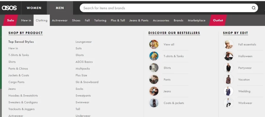Viewport: 265px width, 117px height.
Task: Select the Clothing menu tab
Action: click(x=42, y=20)
